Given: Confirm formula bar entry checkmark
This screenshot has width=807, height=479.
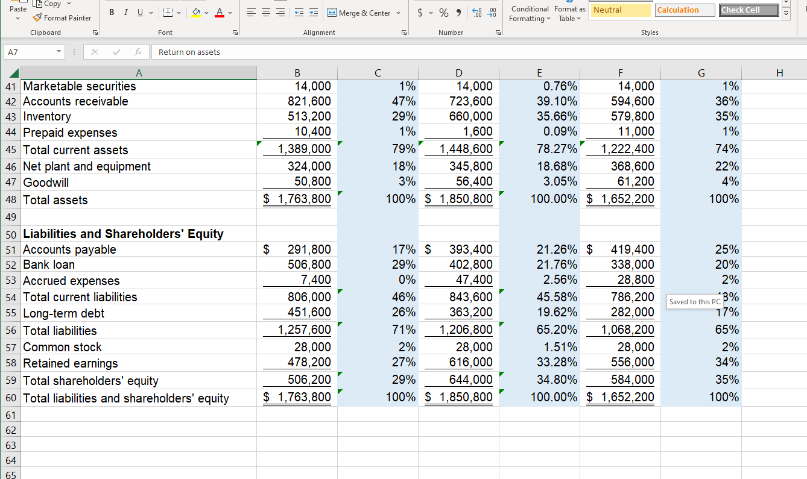Looking at the screenshot, I should pos(117,52).
